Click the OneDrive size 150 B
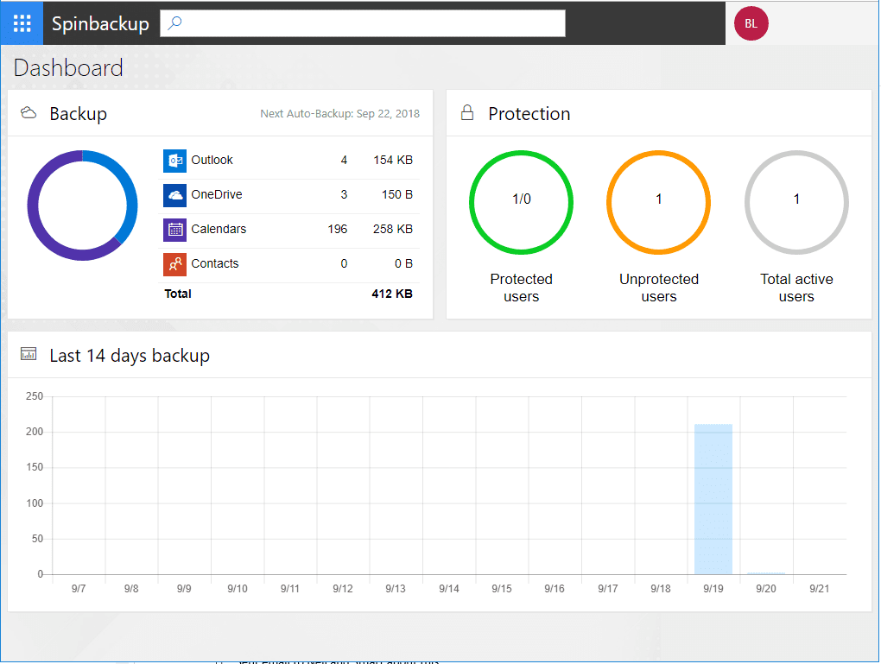 point(397,194)
